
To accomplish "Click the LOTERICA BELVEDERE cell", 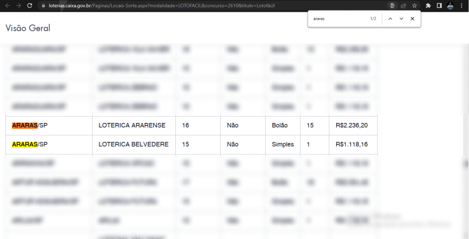I will coord(133,145).
